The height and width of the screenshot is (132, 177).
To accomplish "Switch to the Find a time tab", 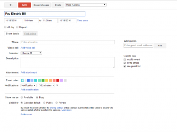I will coord(30,34).
